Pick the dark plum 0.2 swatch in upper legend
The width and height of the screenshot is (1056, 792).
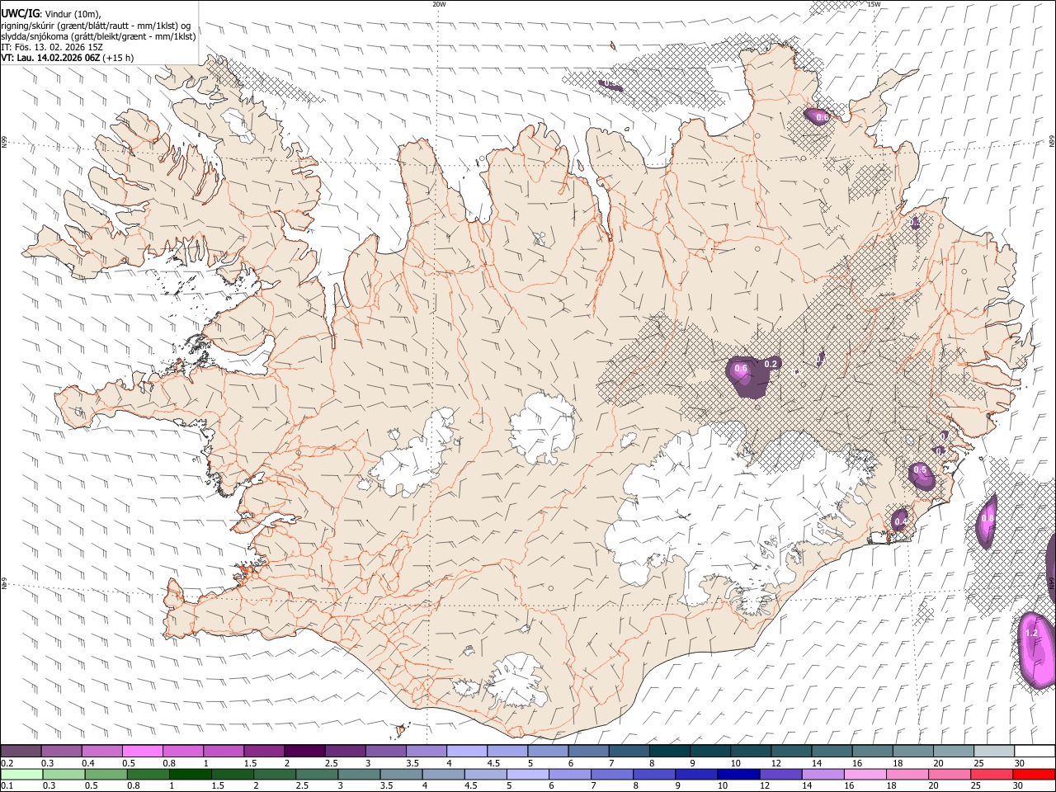pyautogui.click(x=21, y=752)
